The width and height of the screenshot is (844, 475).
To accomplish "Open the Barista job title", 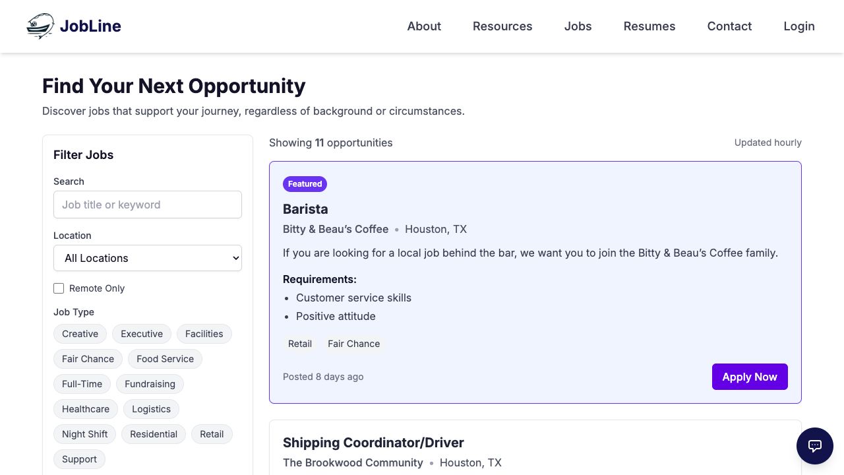I will pyautogui.click(x=305, y=209).
